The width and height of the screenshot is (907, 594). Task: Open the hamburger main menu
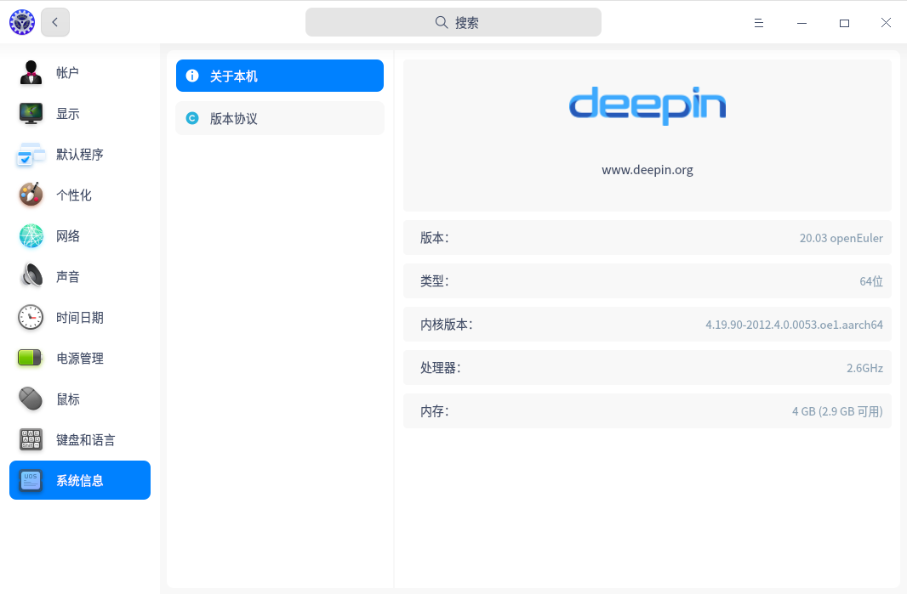click(x=759, y=23)
